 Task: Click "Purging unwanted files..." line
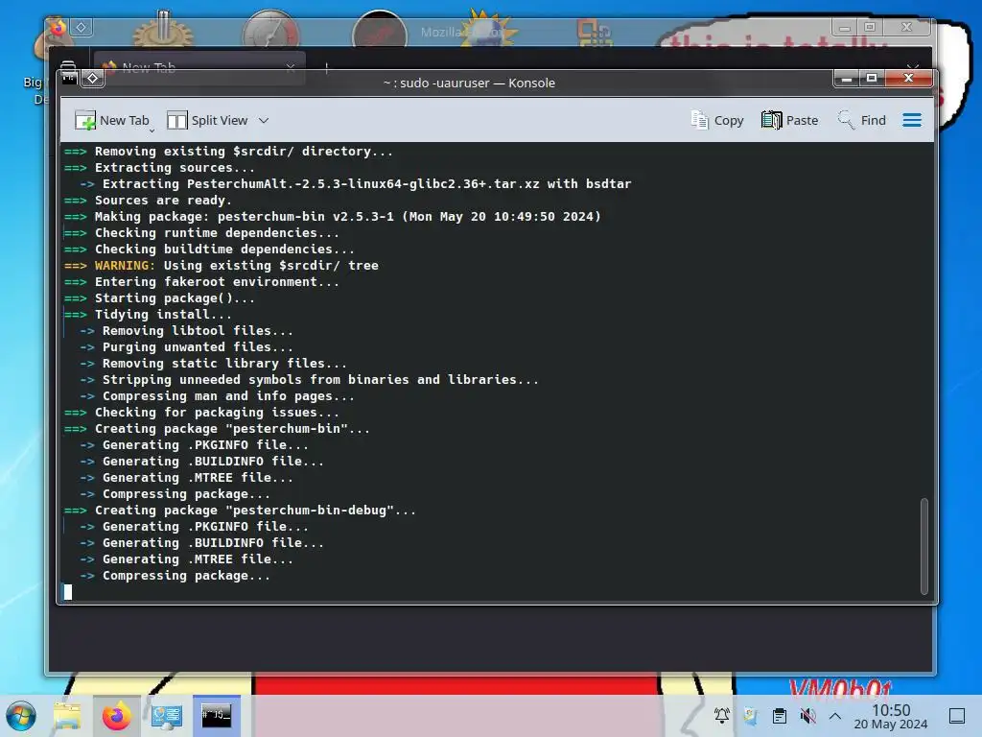click(186, 347)
